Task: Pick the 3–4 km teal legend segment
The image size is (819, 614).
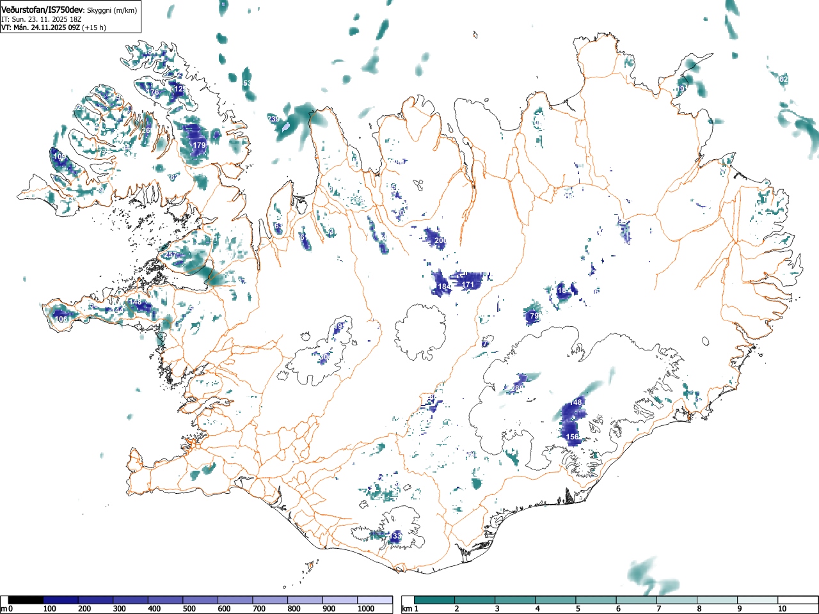Action: tap(516, 600)
